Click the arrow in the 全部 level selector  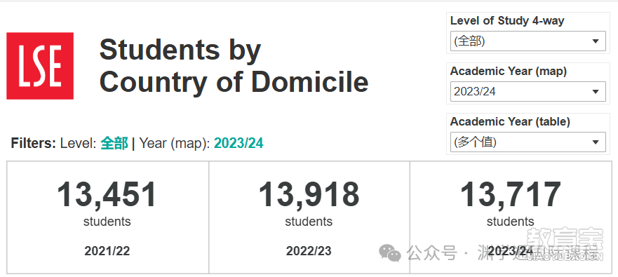[596, 41]
